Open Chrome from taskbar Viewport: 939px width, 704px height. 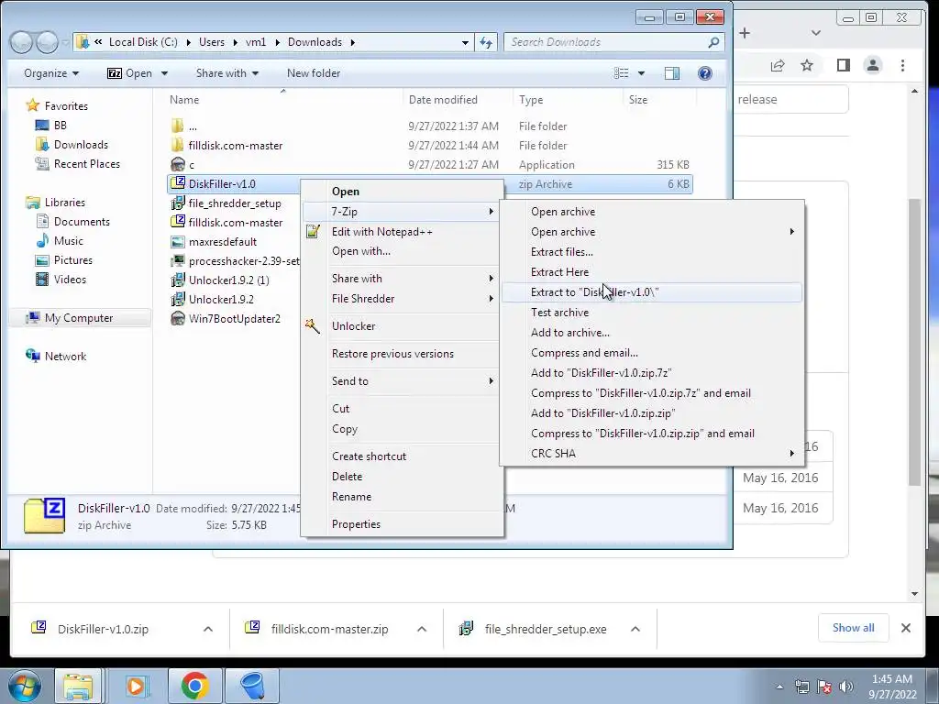click(x=194, y=686)
